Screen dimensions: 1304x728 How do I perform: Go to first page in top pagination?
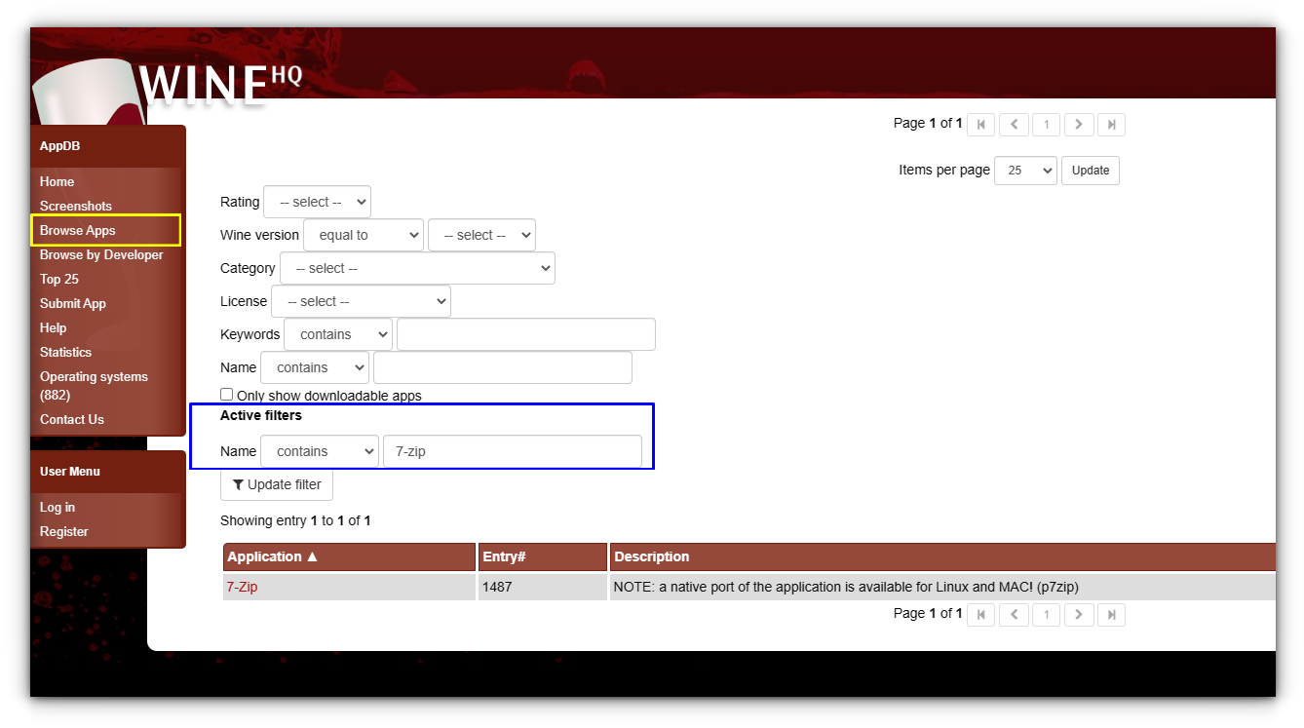click(980, 124)
